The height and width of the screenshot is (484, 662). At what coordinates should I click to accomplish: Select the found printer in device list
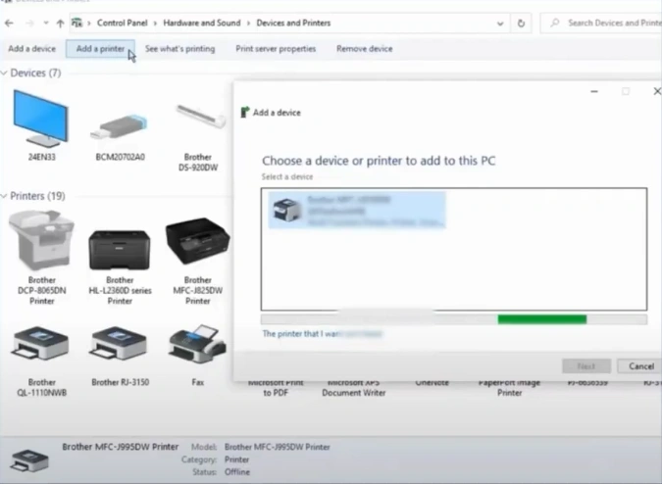(x=355, y=210)
